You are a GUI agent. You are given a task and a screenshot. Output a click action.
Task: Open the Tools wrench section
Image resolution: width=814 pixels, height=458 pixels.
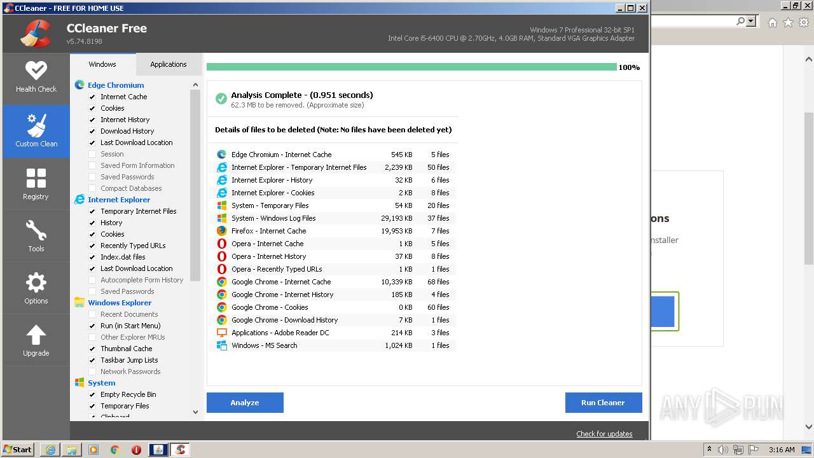click(x=36, y=237)
